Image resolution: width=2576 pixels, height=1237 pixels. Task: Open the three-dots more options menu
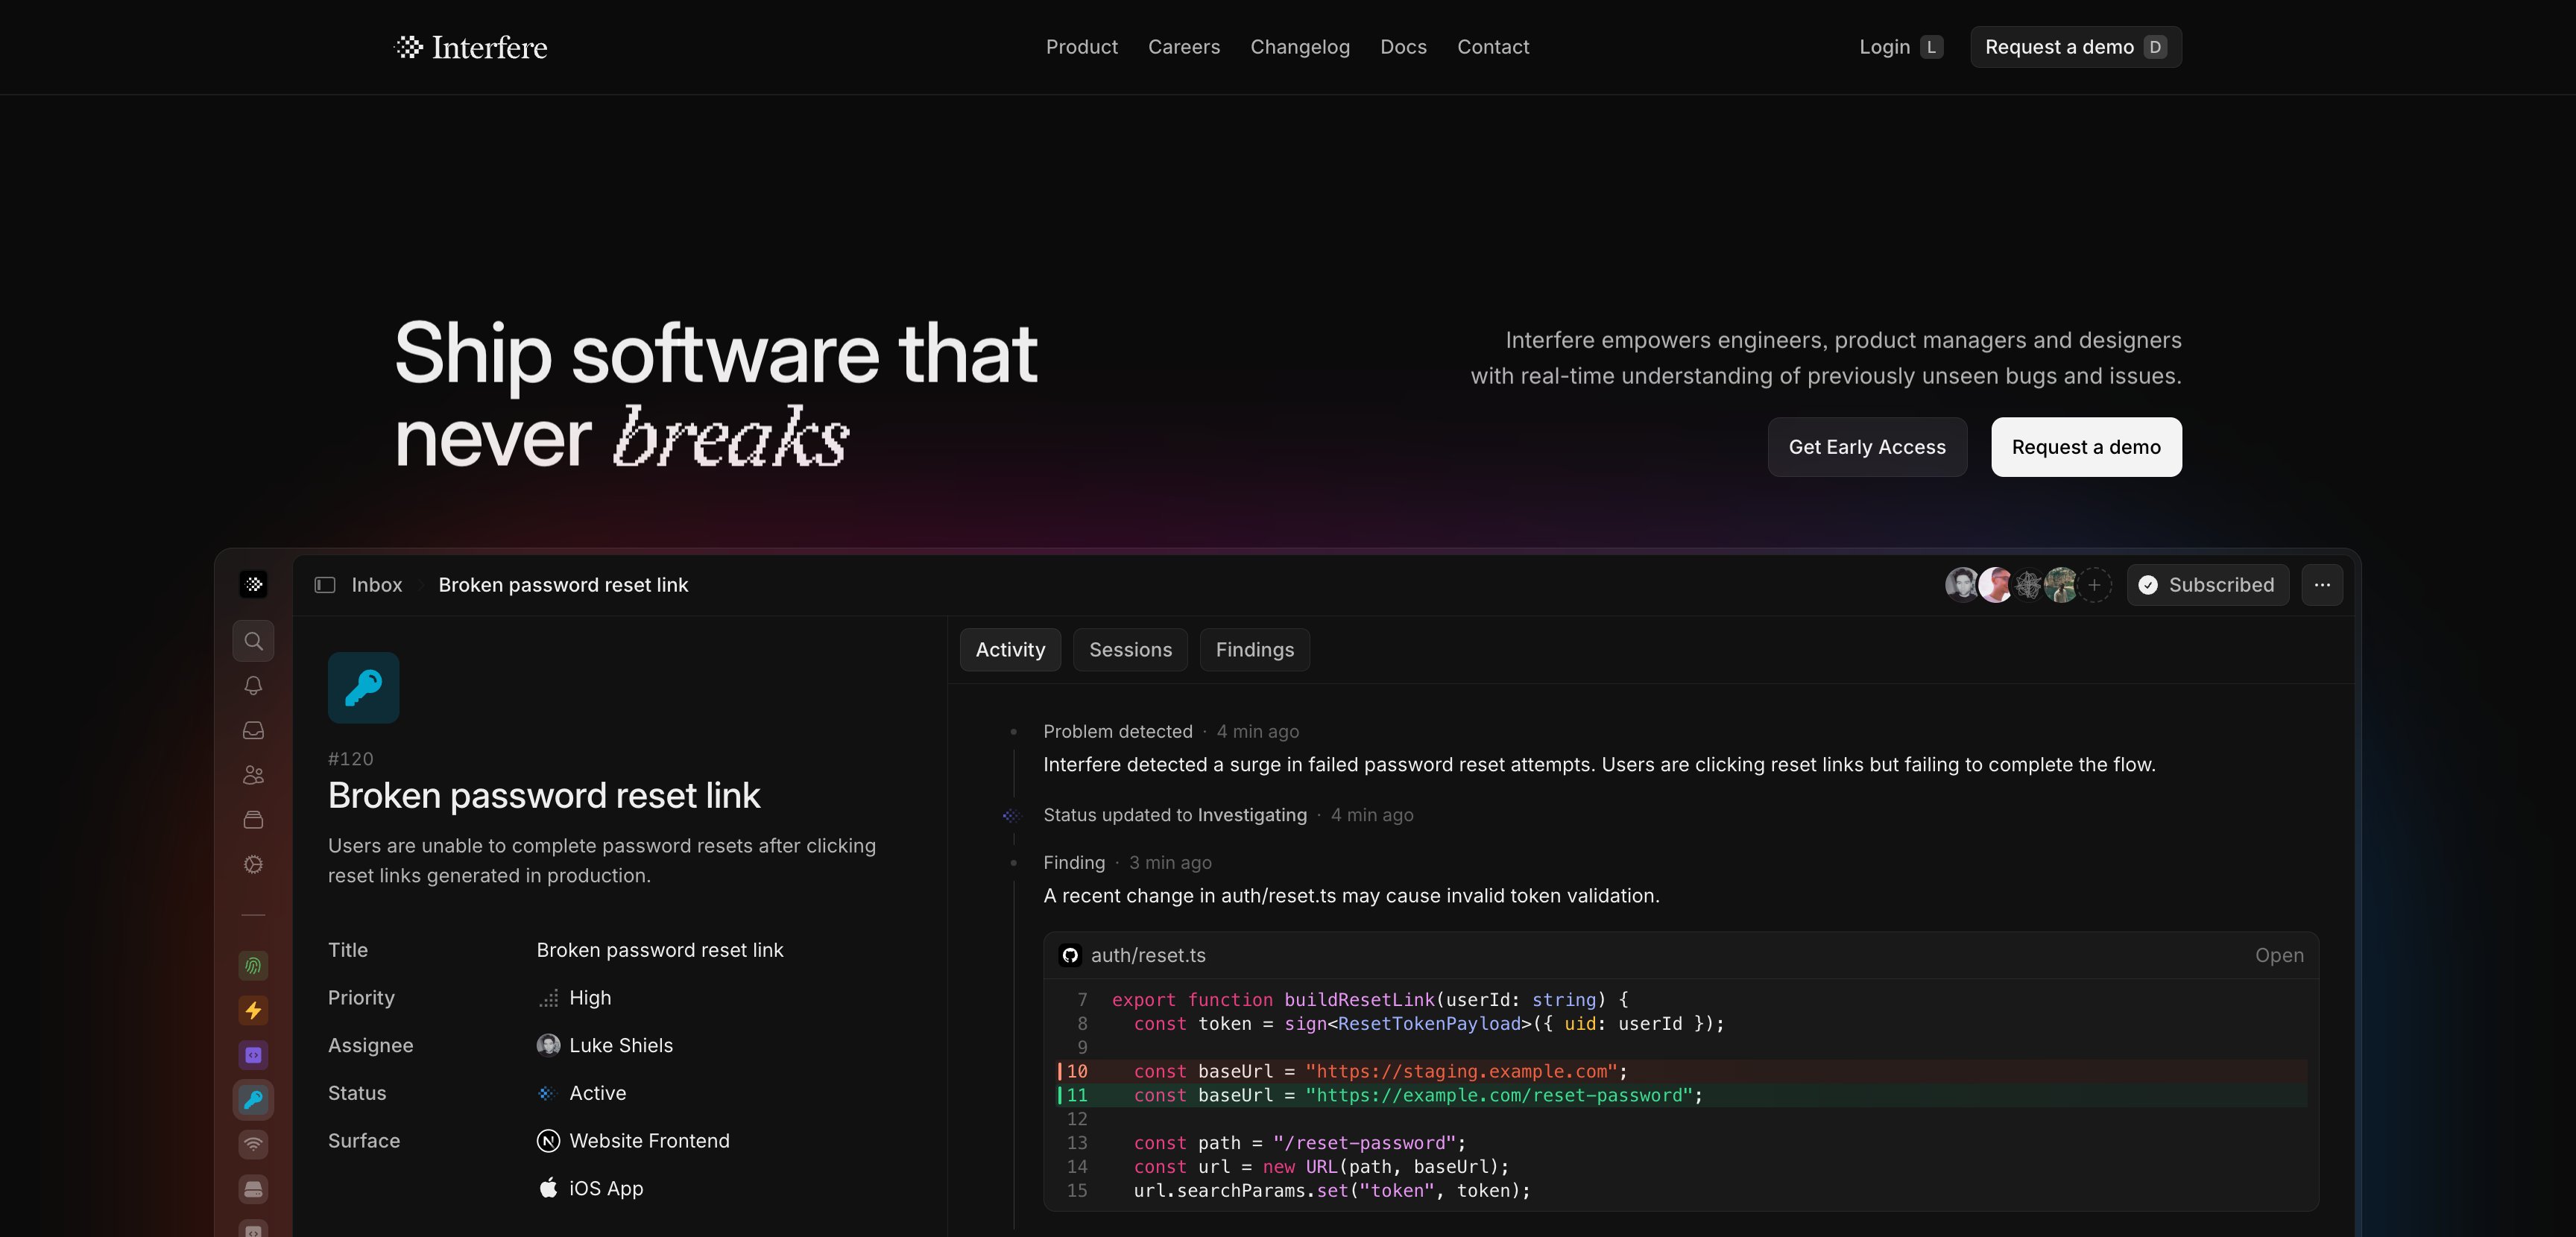point(2322,585)
